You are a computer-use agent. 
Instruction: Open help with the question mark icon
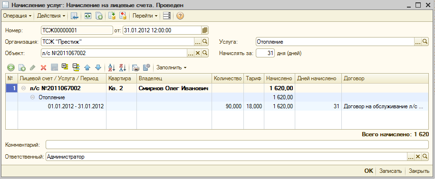[x=180, y=16]
